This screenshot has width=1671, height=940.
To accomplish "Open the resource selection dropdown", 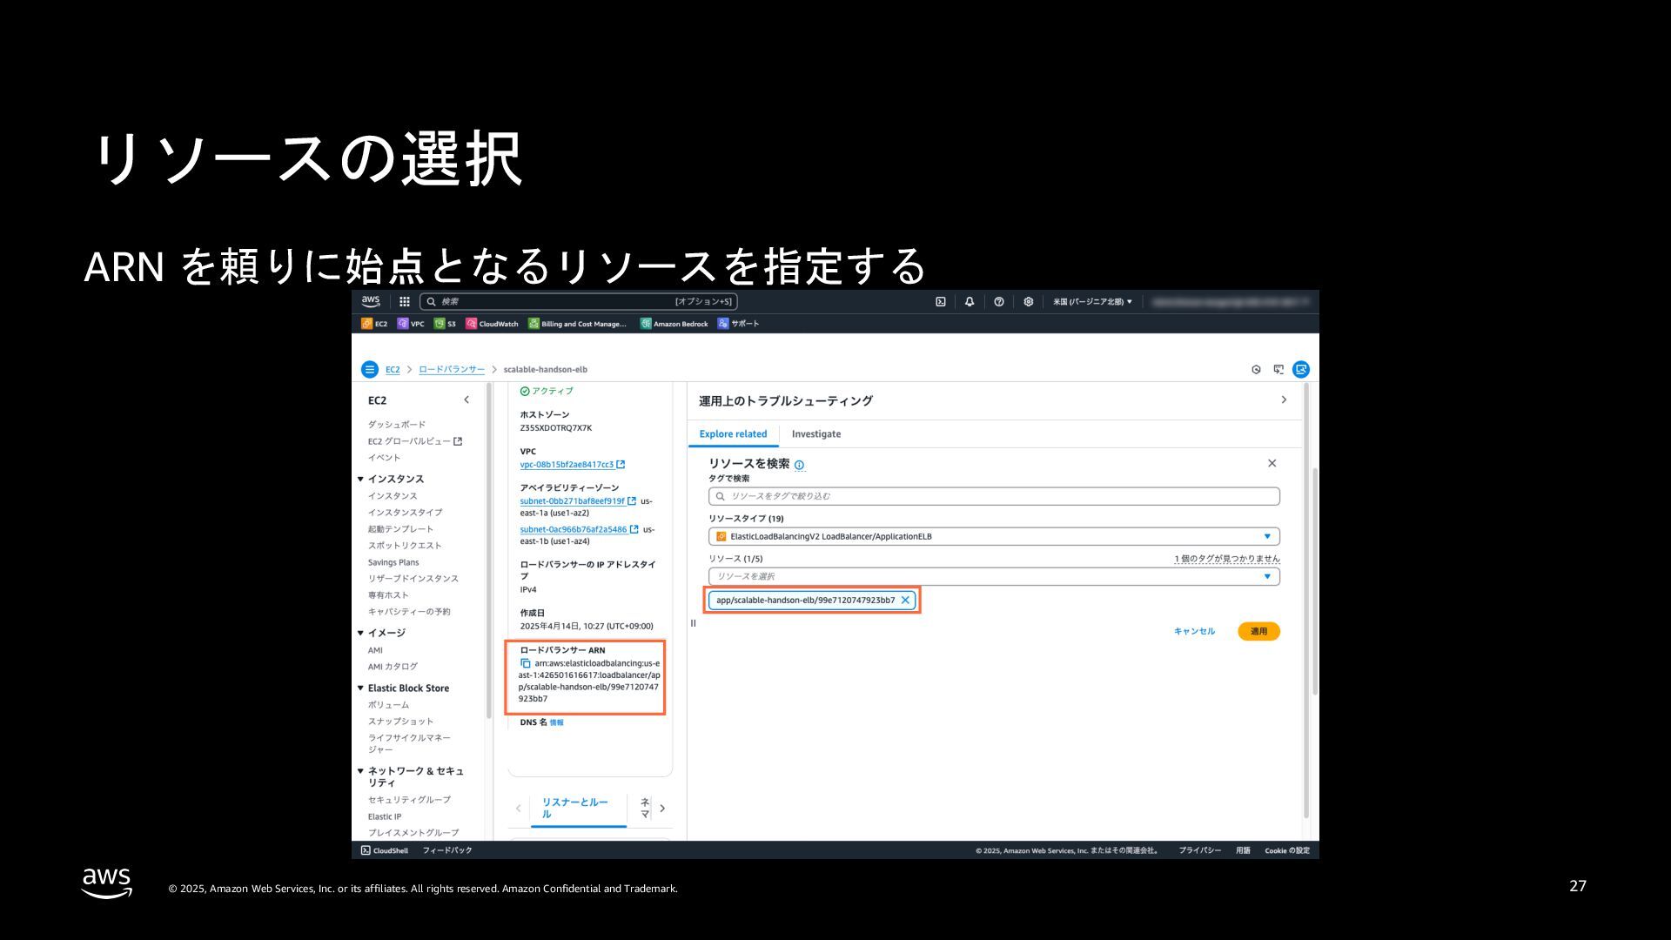I will pyautogui.click(x=994, y=577).
